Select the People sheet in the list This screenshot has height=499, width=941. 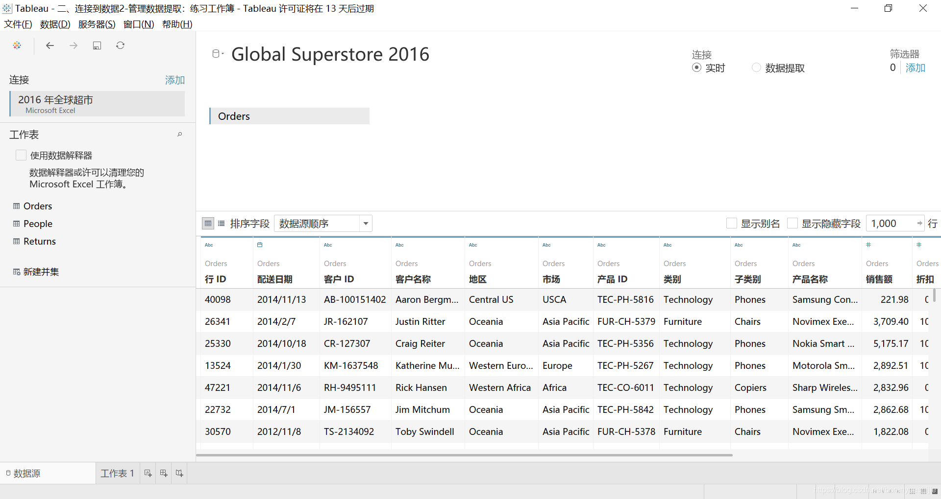click(38, 224)
